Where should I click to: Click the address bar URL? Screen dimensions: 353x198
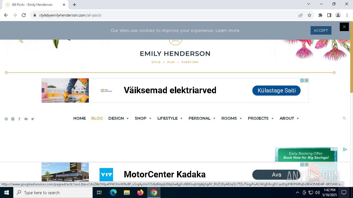coord(70,15)
